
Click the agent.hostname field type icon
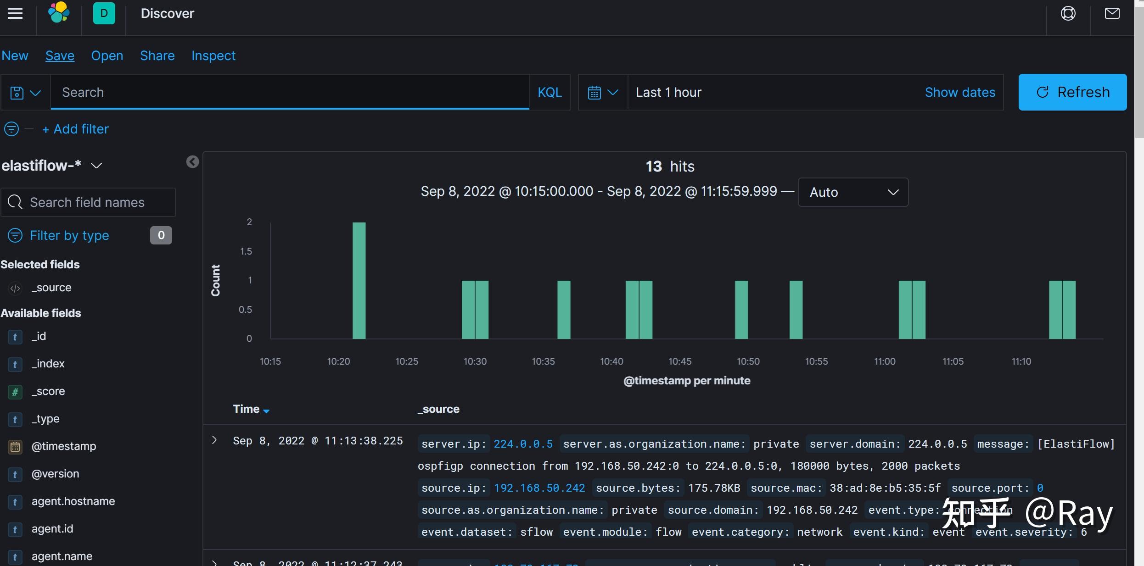[15, 502]
